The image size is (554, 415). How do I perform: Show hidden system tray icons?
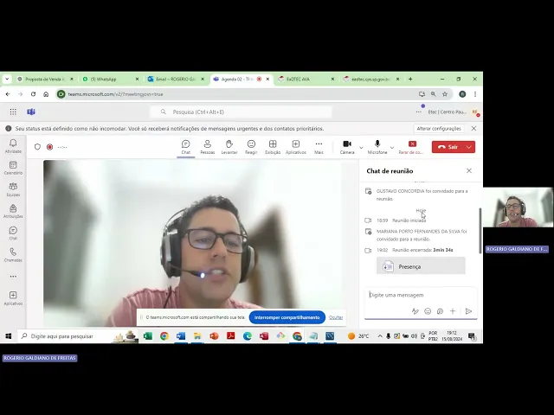pyautogui.click(x=380, y=336)
